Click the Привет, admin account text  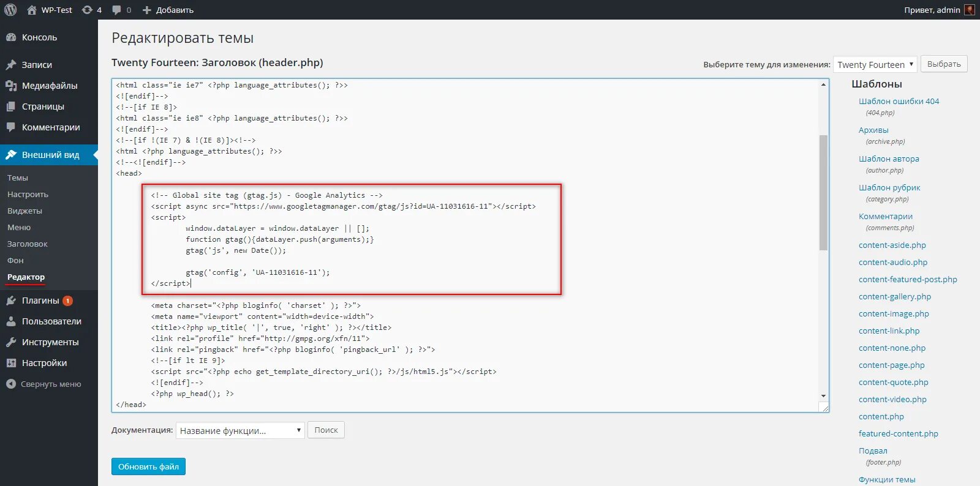pos(932,10)
